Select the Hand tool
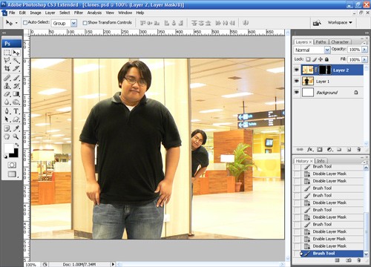Screen dimensions: 371x267 [x=7, y=136]
